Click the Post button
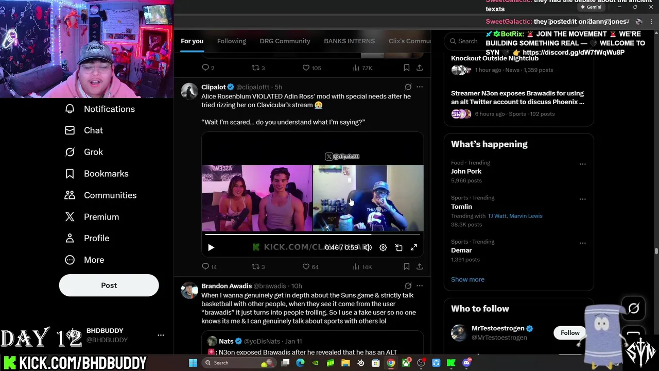Screen dimensions: 659x371 [109, 285]
